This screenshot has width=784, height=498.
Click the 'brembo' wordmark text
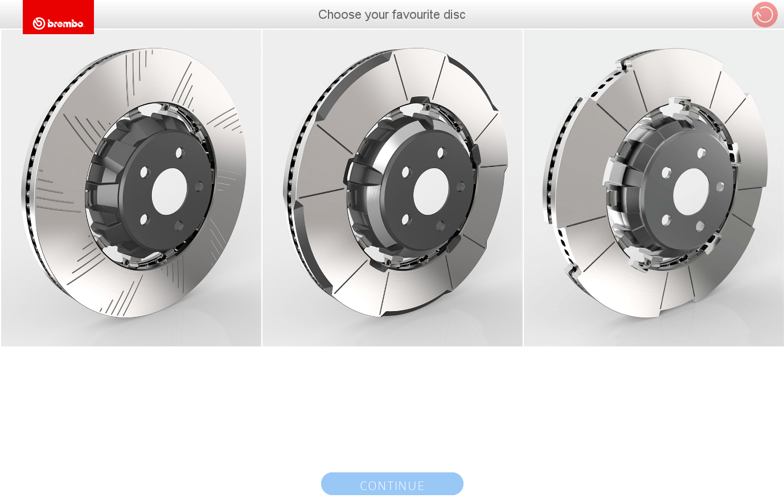pyautogui.click(x=65, y=23)
